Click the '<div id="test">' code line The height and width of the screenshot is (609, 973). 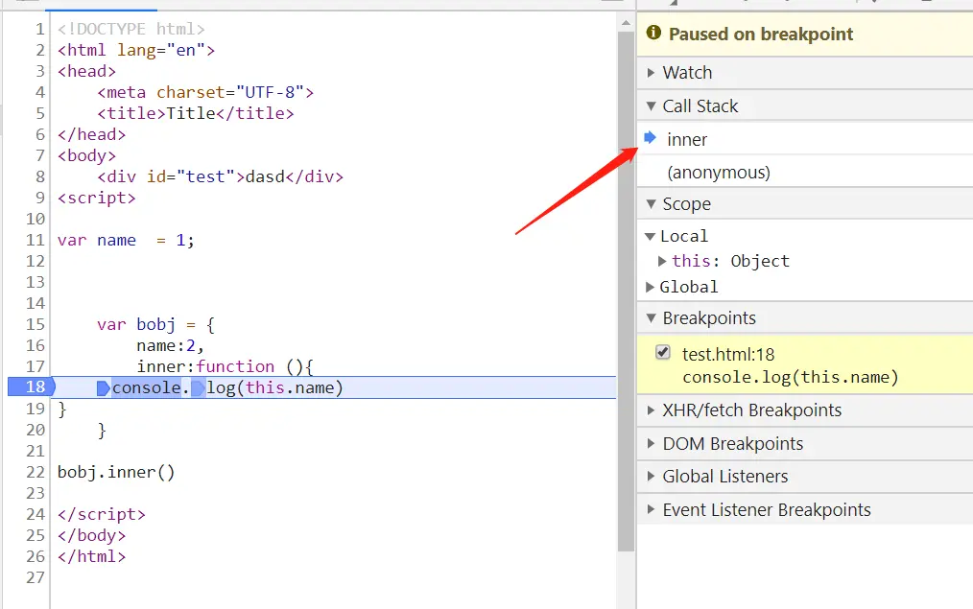[221, 176]
